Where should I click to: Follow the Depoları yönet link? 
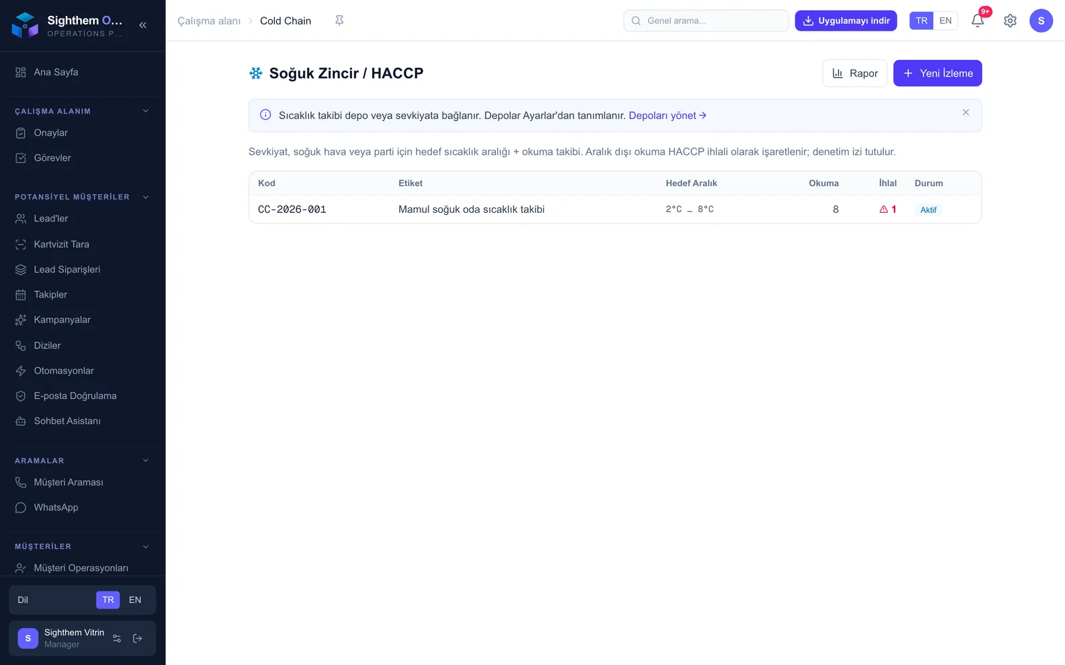pyautogui.click(x=667, y=116)
